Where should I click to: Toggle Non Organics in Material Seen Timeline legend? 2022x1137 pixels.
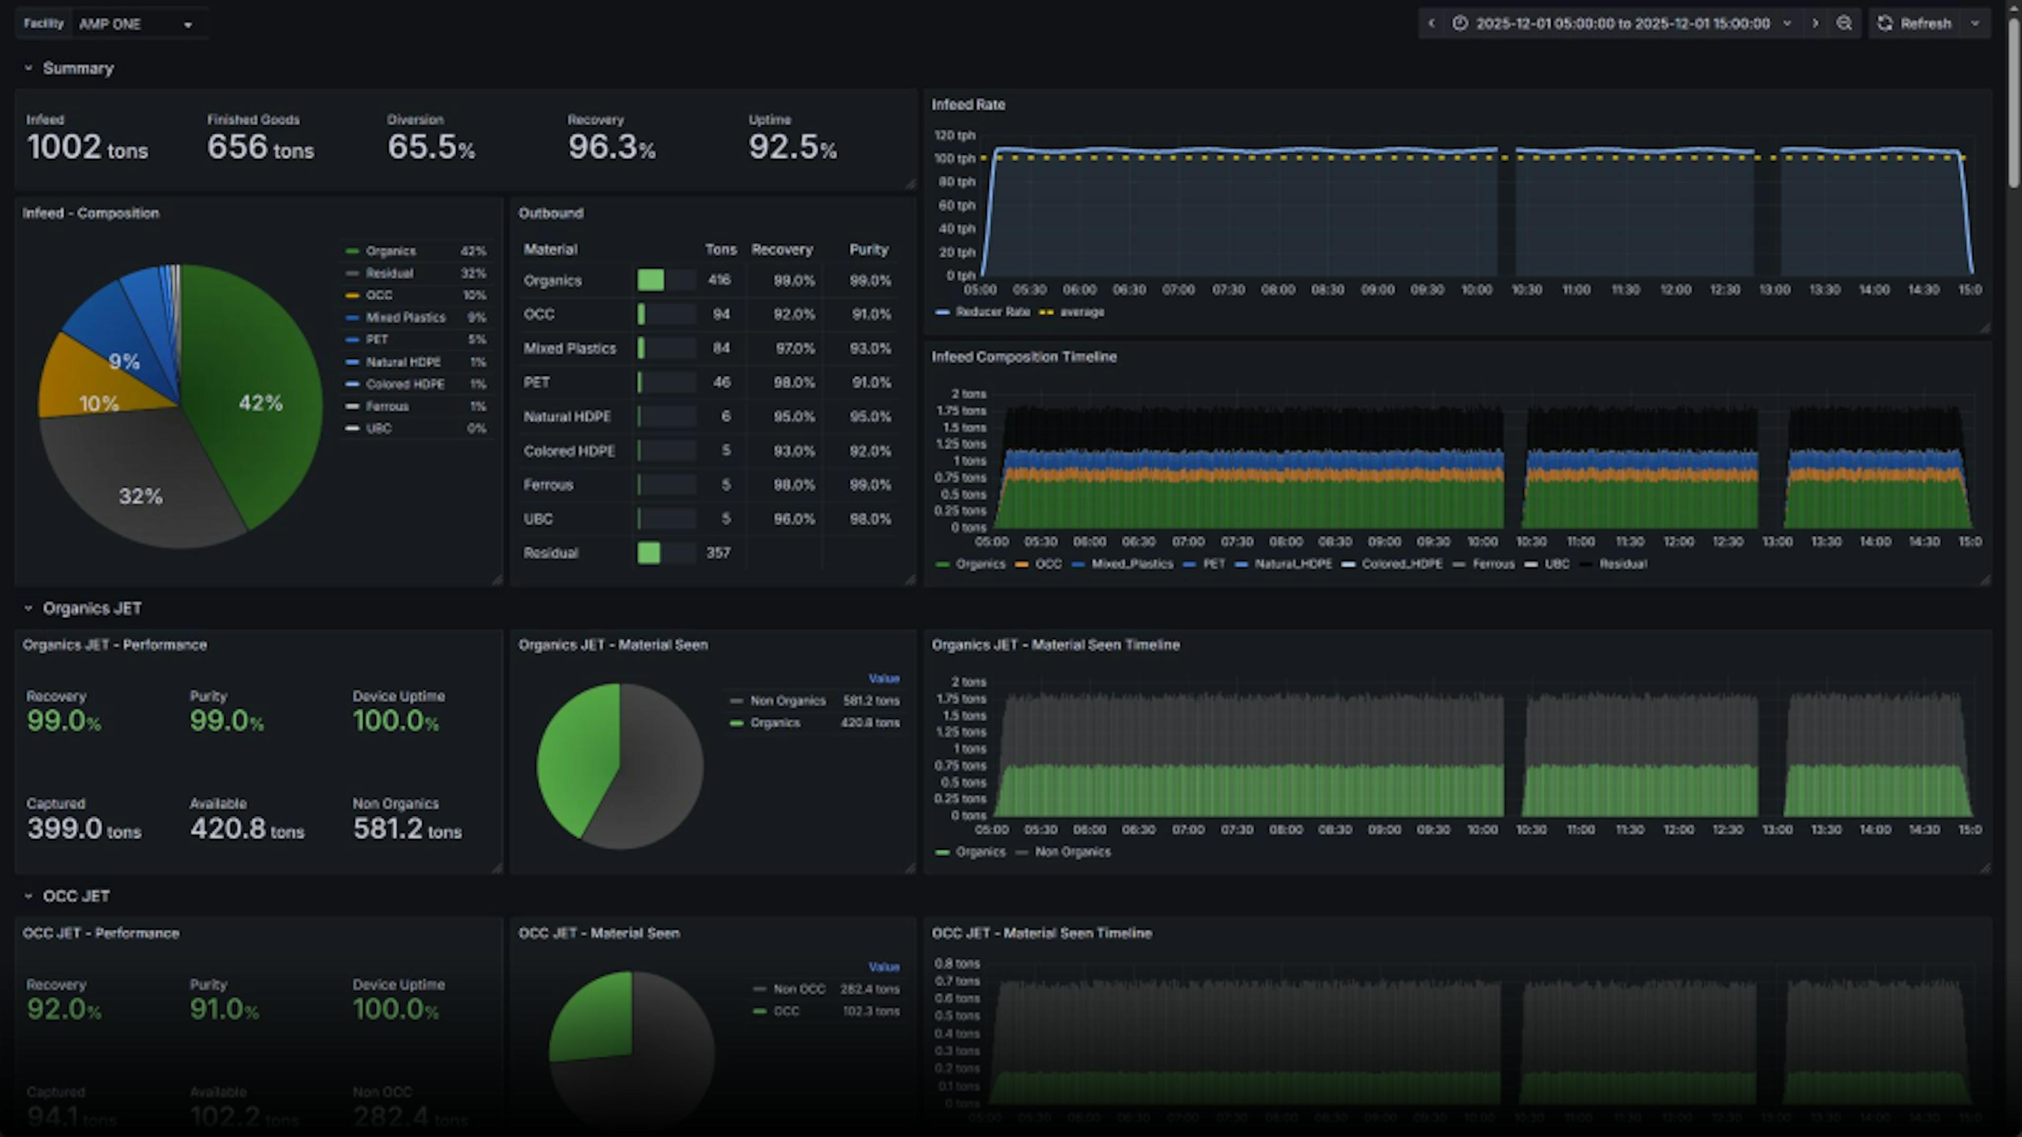tap(1072, 852)
